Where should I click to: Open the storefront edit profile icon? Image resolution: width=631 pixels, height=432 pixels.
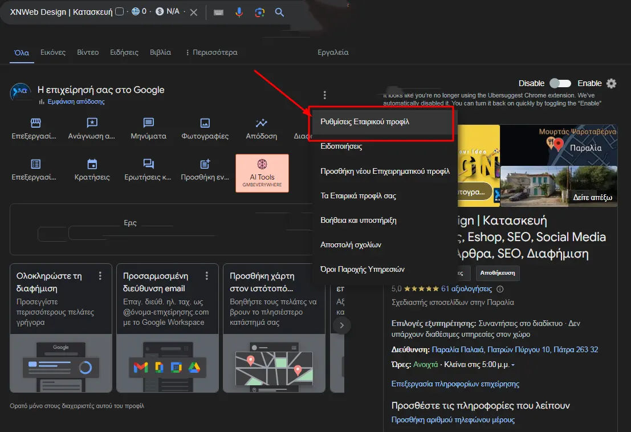tap(36, 123)
